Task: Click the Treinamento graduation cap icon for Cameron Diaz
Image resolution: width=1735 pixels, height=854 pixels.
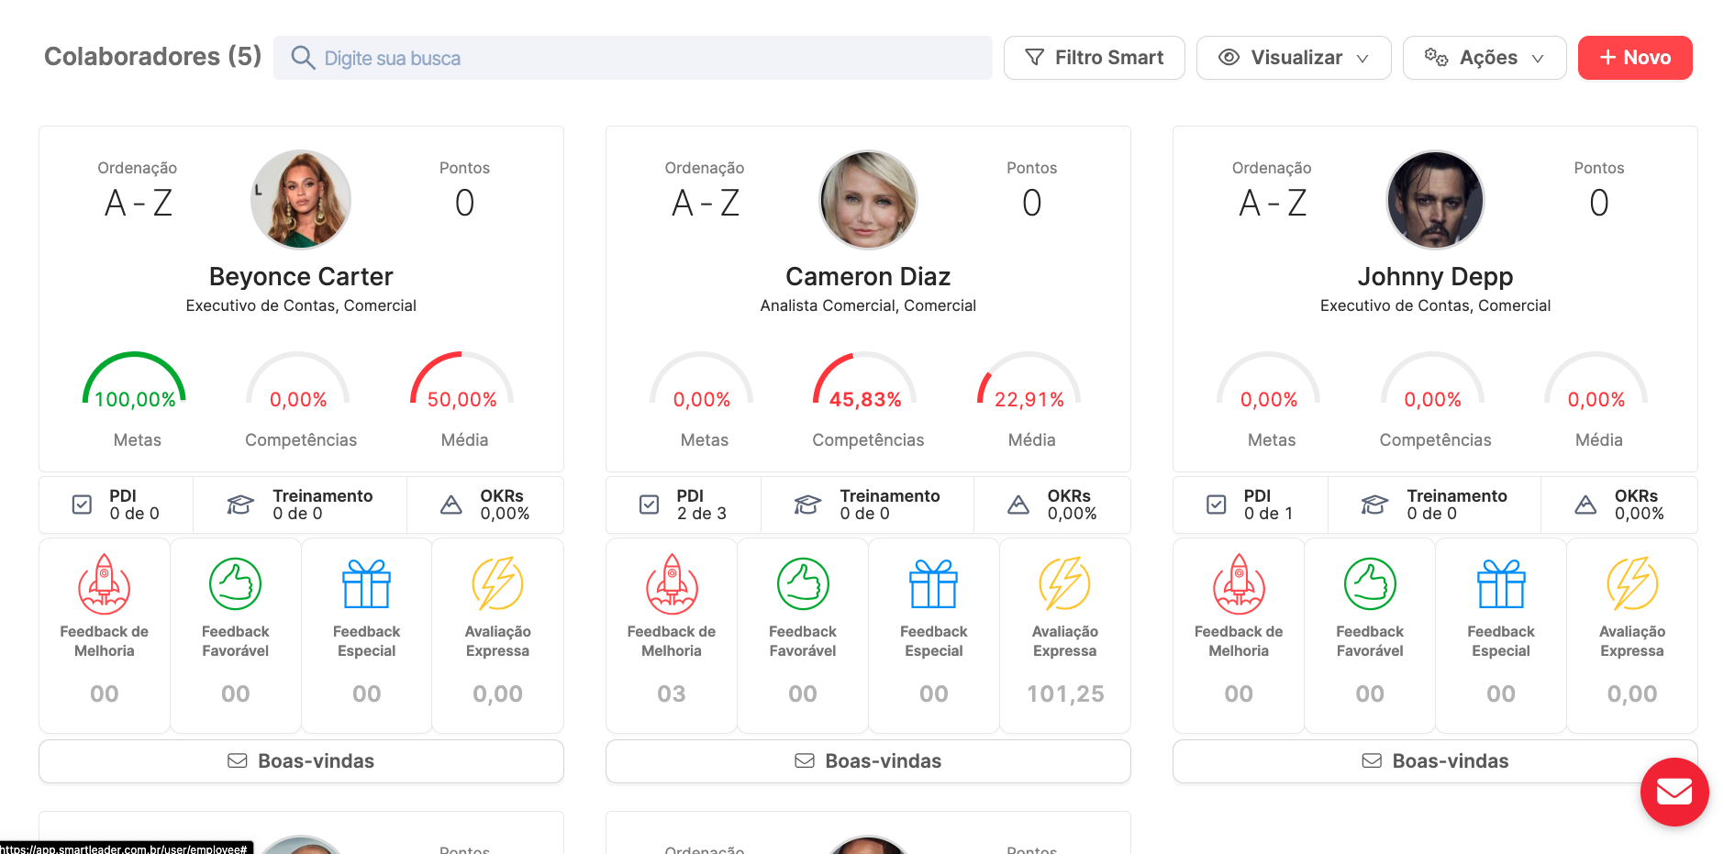Action: coord(806,504)
